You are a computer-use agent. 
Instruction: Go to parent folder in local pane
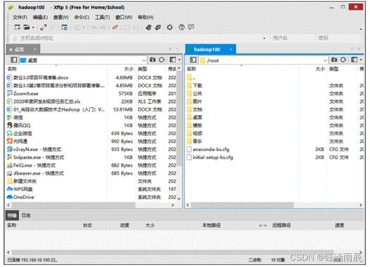[x=152, y=60]
